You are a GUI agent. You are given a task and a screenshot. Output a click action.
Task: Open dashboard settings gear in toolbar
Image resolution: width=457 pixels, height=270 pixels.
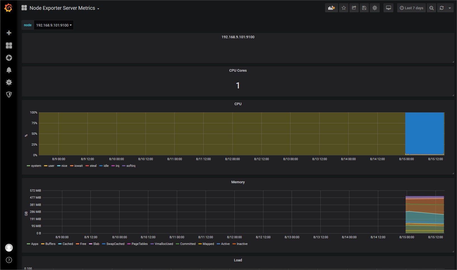coord(375,8)
